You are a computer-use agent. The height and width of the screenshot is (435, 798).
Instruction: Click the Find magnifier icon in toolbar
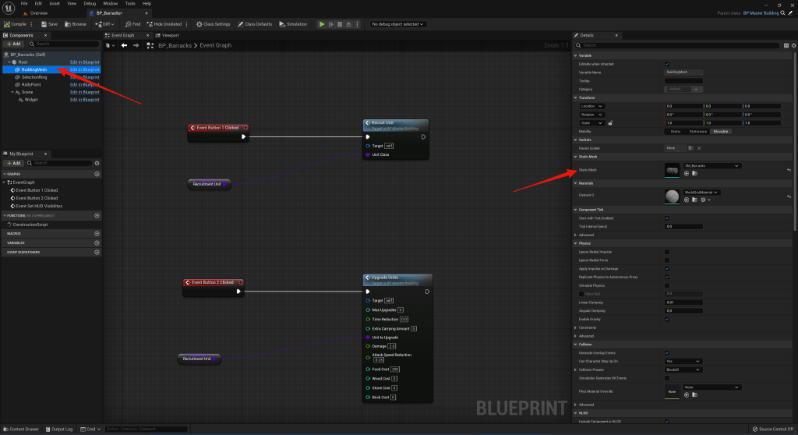pos(126,24)
